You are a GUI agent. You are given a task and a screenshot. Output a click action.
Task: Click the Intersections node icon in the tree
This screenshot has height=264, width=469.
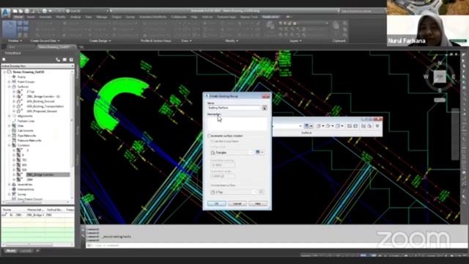pos(14,189)
